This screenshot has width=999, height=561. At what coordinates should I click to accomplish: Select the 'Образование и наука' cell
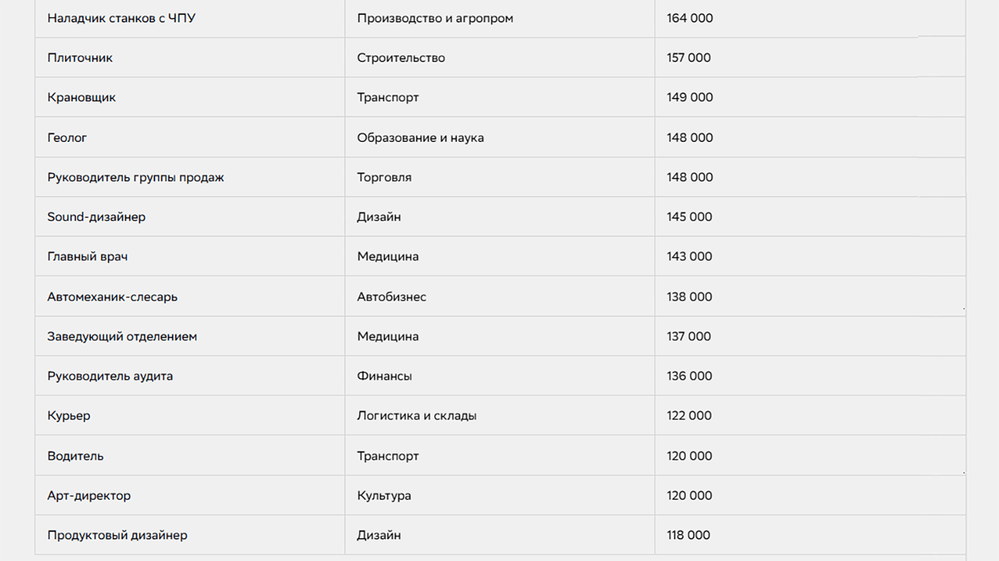420,137
